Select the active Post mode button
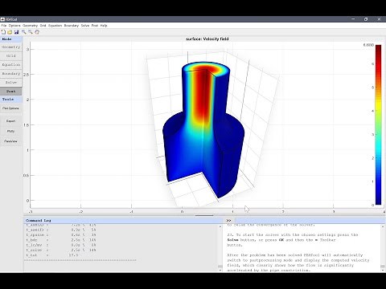The height and width of the screenshot is (289, 386). coord(11,92)
